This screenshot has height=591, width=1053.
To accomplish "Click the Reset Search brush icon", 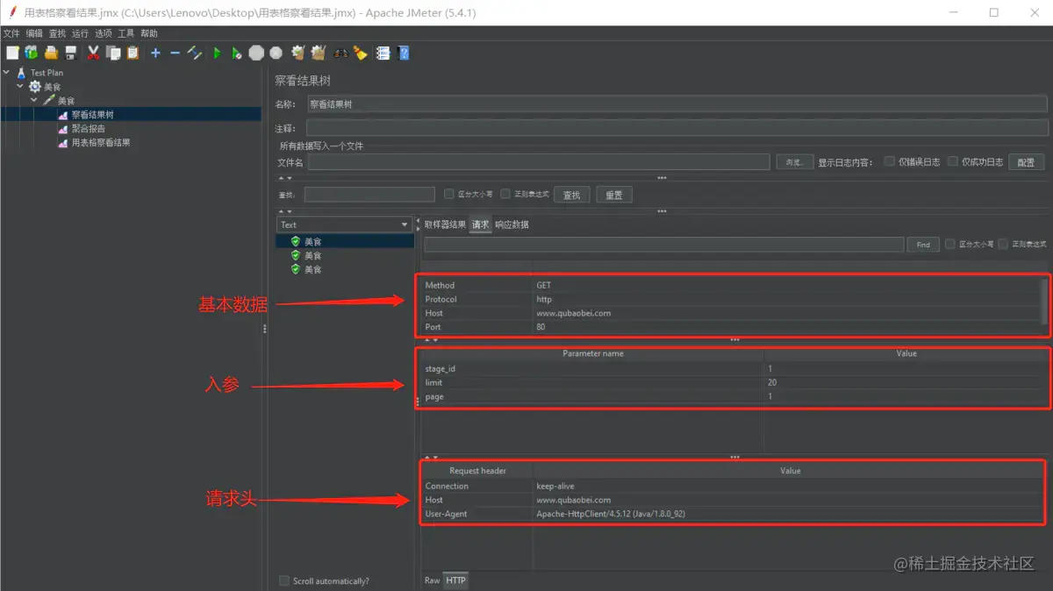I will coord(361,53).
